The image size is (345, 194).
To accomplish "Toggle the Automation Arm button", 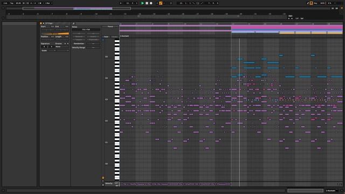I will (161, 3).
